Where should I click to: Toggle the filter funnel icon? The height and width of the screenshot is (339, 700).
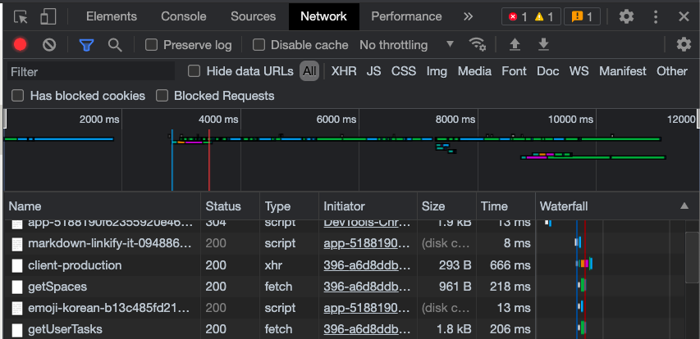(x=86, y=44)
